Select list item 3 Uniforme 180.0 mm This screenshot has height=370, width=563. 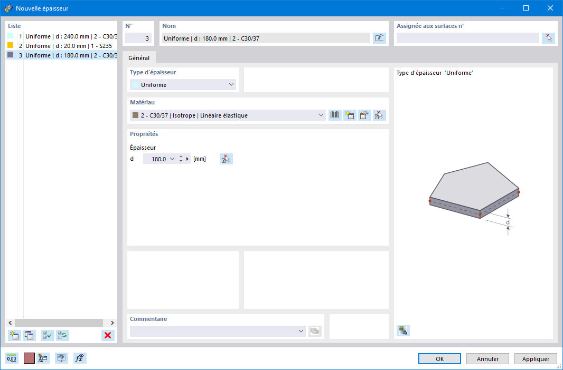pos(61,55)
